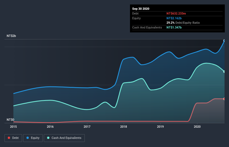The width and height of the screenshot is (229, 147).
Task: Click the NT$0 y-axis label
Action: [11, 120]
